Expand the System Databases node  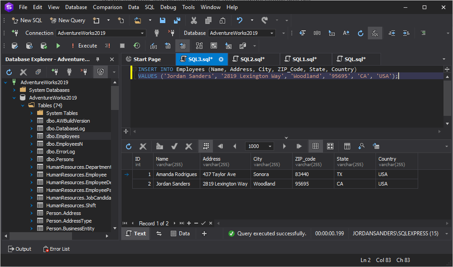pos(14,90)
